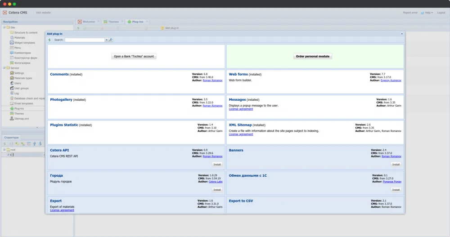The height and width of the screenshot is (237, 450).
Task: Click the refresh icon in Структура toolbar
Action: (4, 144)
